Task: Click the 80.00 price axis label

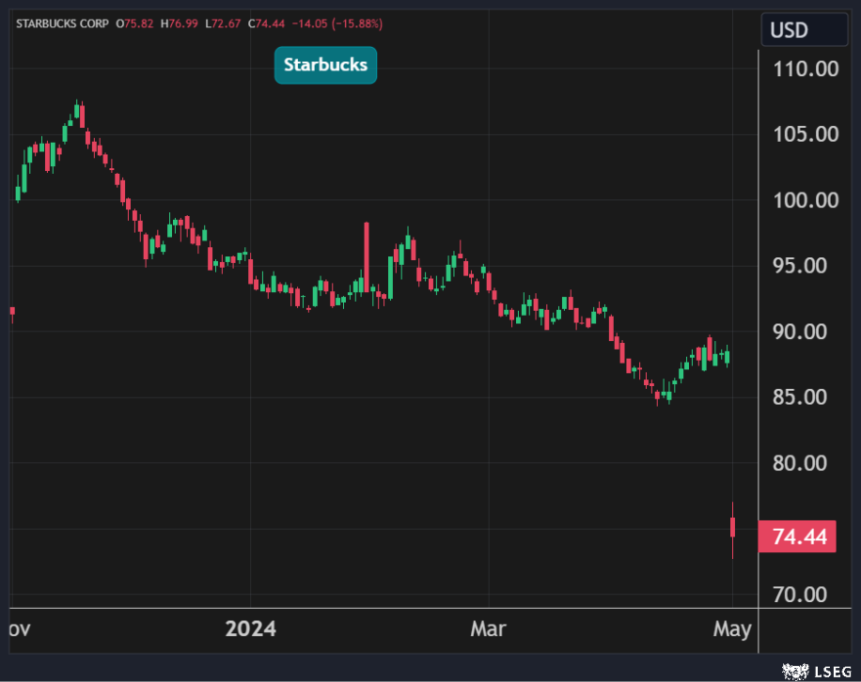Action: point(805,463)
